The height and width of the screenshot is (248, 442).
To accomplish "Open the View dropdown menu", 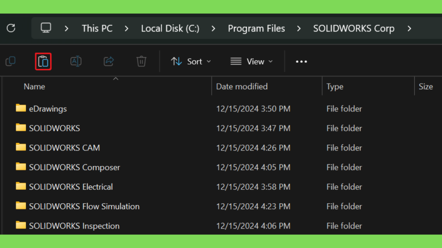I will pyautogui.click(x=252, y=62).
